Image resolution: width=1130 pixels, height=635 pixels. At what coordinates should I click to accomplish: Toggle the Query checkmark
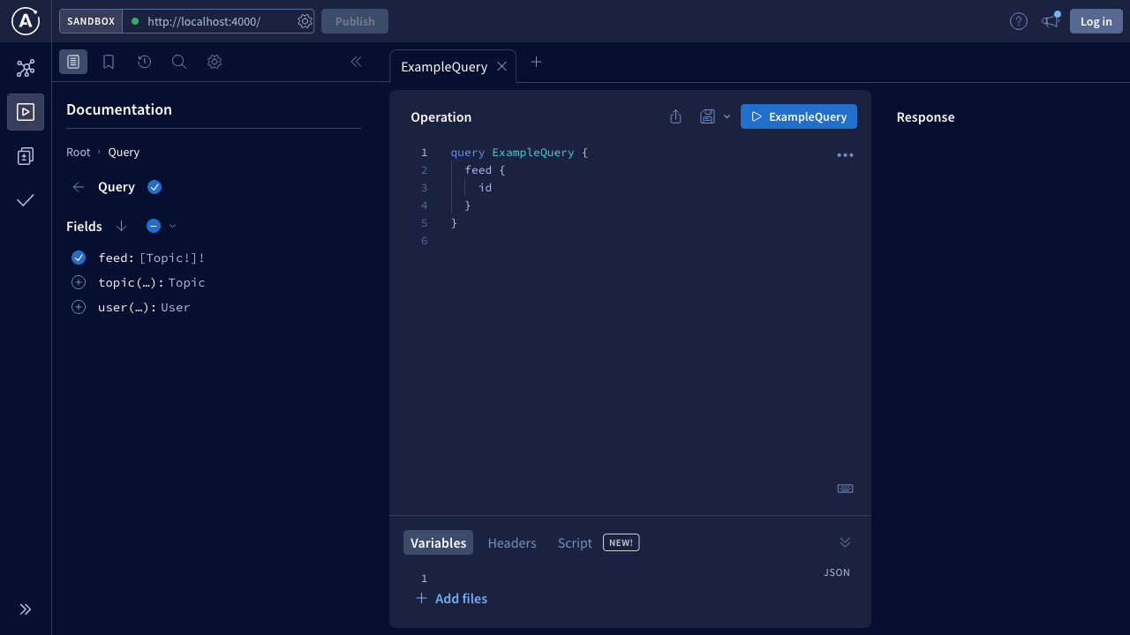pyautogui.click(x=154, y=187)
